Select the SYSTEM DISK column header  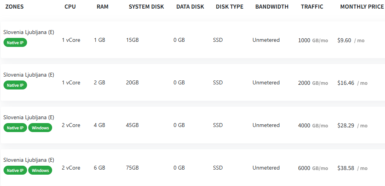point(146,7)
